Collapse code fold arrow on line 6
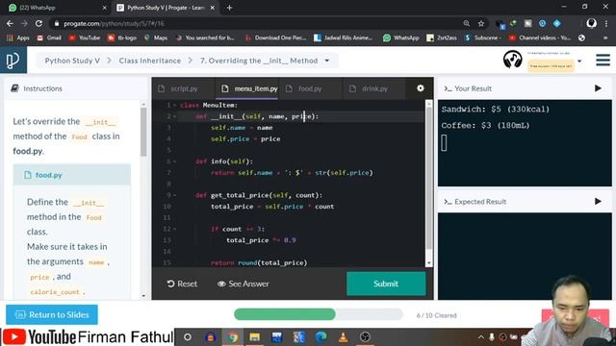Screen dimensions: 616x346 175,161
